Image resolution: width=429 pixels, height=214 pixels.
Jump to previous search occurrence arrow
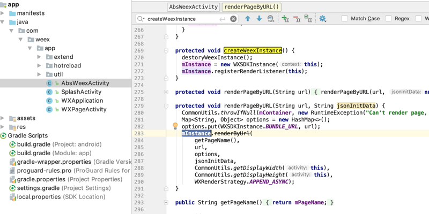click(248, 19)
